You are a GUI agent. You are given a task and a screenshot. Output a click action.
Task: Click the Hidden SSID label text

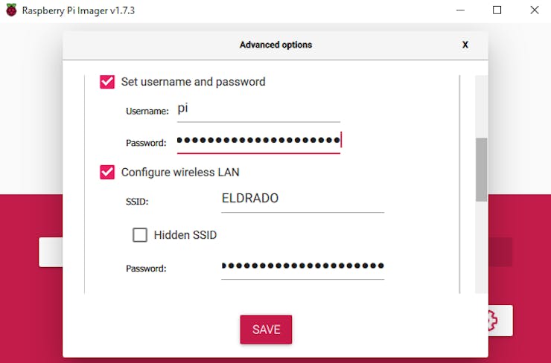pos(185,235)
